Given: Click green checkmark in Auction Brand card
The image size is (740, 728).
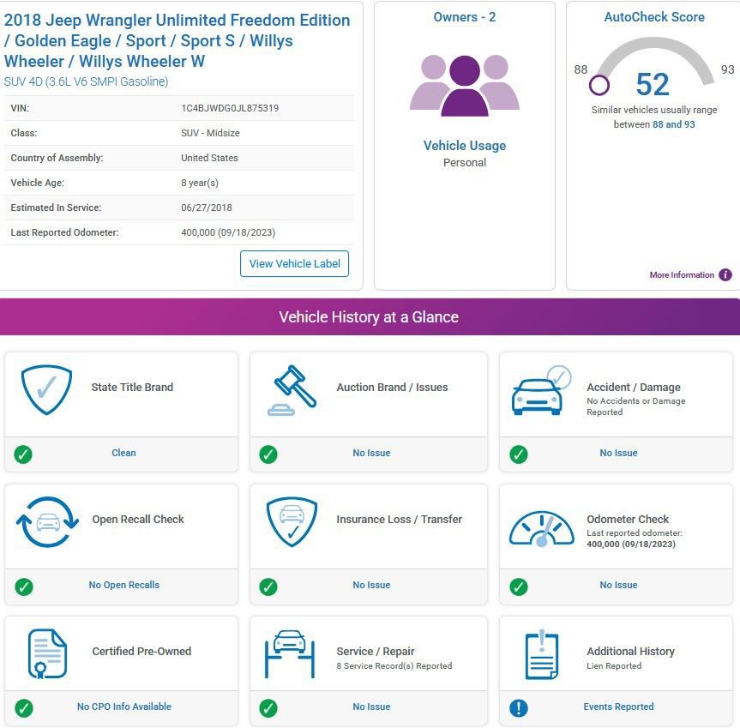Looking at the screenshot, I should pyautogui.click(x=268, y=454).
